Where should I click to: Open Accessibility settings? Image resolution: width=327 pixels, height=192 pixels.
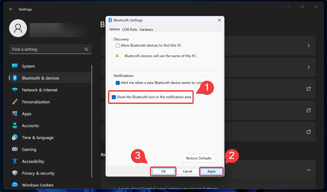tap(33, 161)
